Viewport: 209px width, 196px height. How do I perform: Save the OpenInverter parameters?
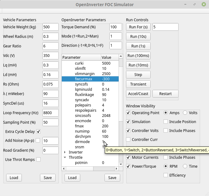point(112,178)
